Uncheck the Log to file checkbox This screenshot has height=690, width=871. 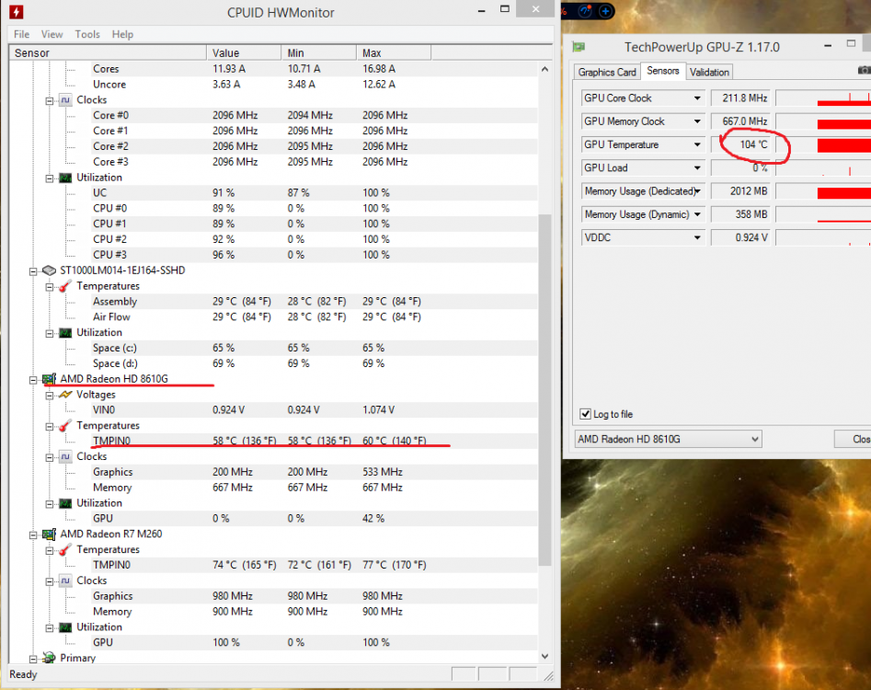(586, 414)
